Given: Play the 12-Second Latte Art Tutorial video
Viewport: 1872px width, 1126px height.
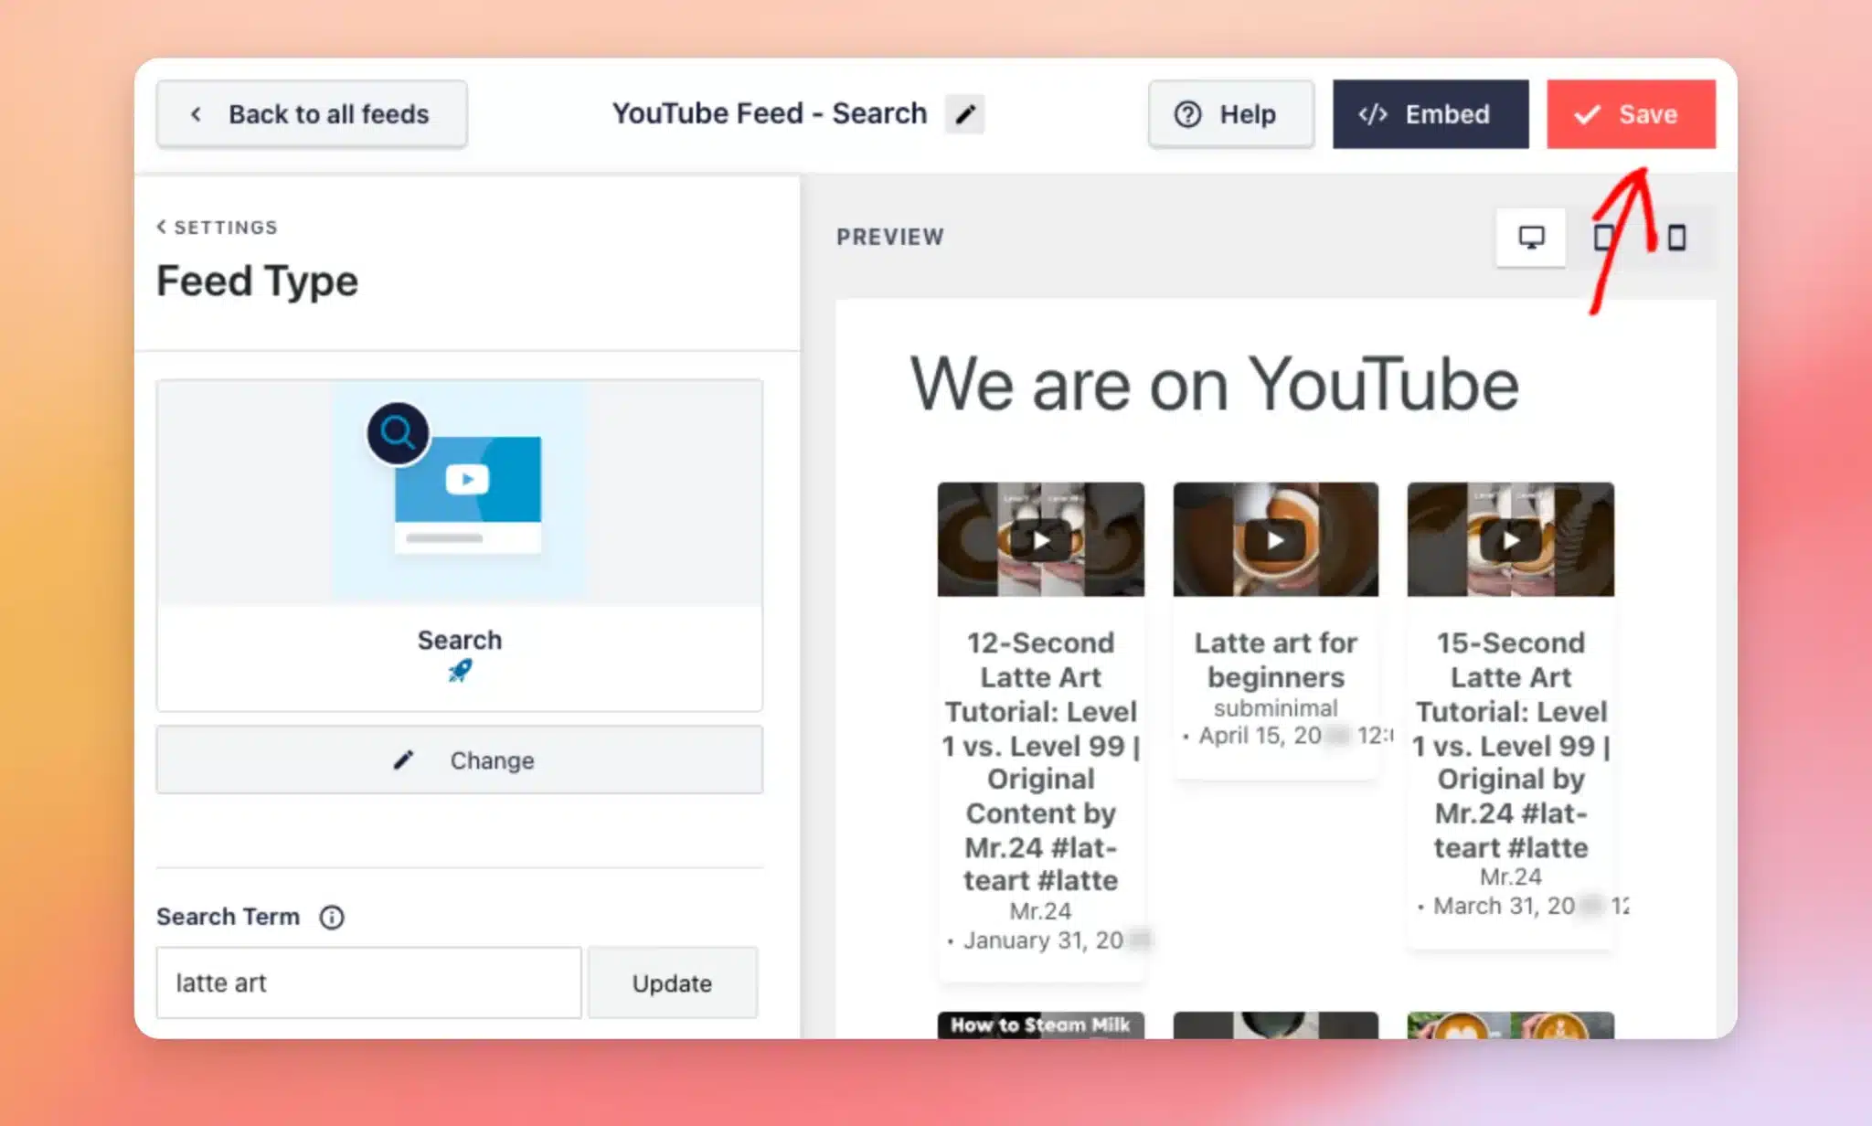Looking at the screenshot, I should tap(1041, 540).
